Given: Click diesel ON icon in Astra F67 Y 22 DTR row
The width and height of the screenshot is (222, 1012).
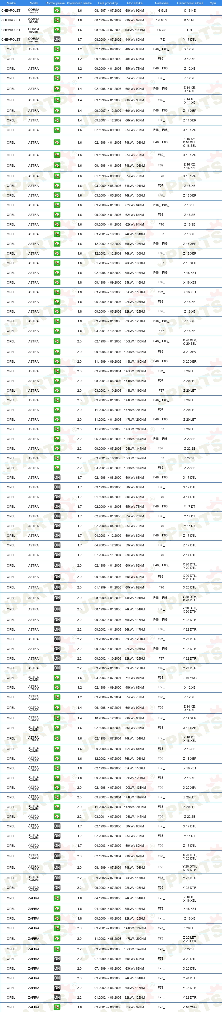Looking at the screenshot, I should click(57, 658).
